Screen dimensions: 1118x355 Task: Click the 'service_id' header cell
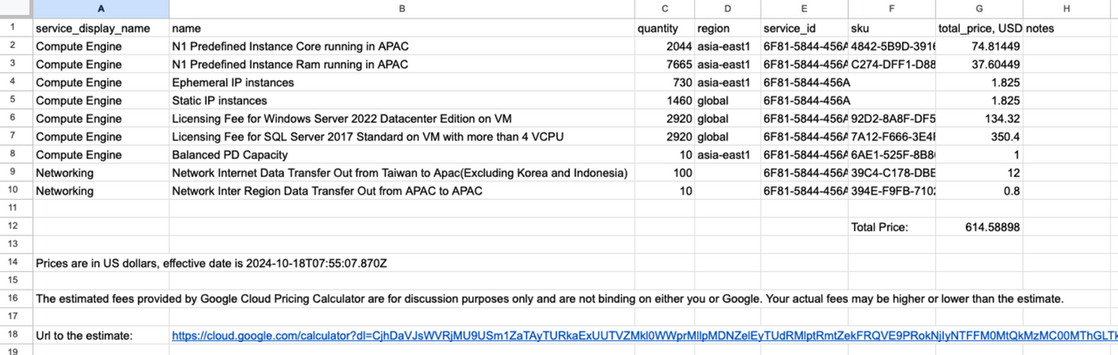tap(804, 28)
